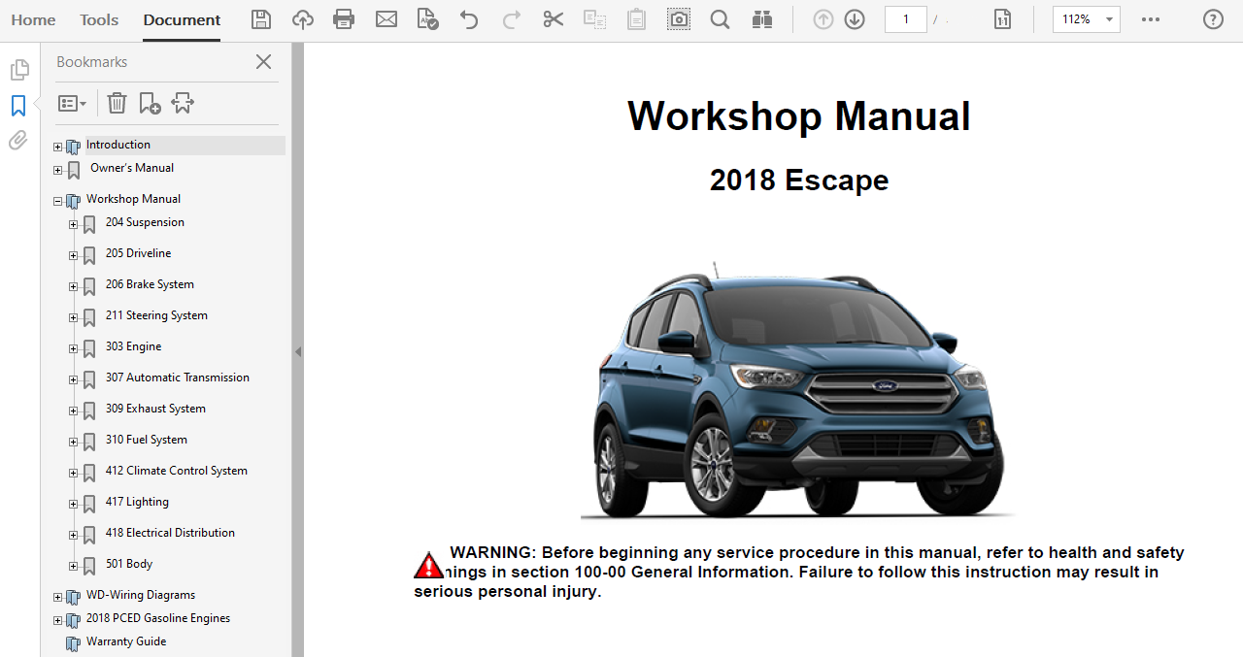Toggle the Bookmarks side panel icon
Viewport: 1243px width, 657px height.
[18, 106]
